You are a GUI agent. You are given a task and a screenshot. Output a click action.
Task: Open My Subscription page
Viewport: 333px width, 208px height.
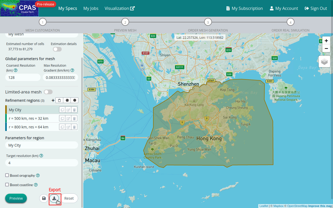coord(244,8)
